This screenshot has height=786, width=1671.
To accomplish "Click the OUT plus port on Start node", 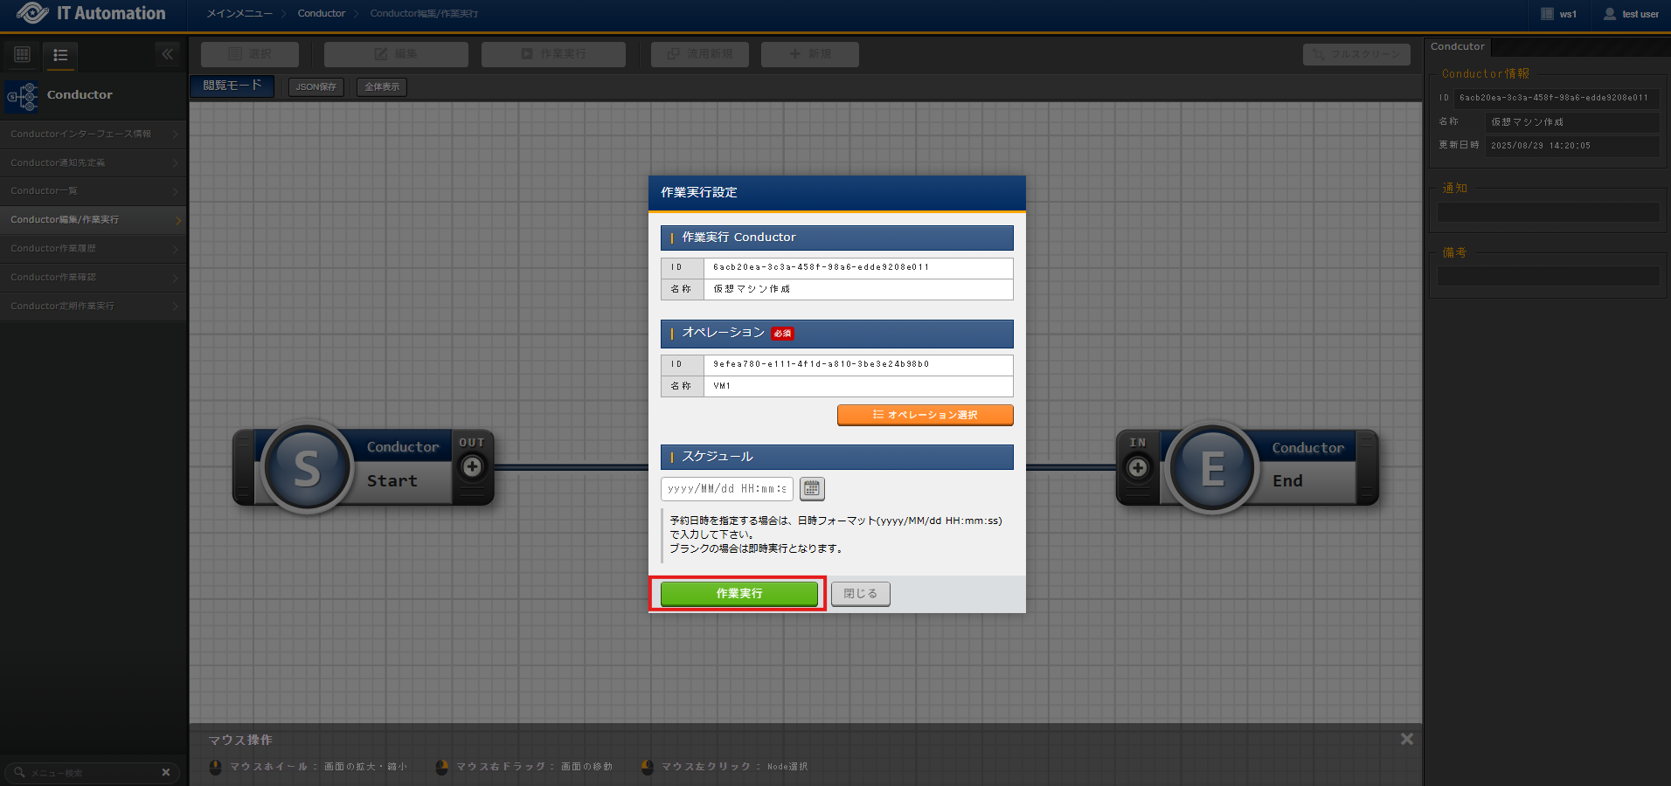I will (x=472, y=467).
